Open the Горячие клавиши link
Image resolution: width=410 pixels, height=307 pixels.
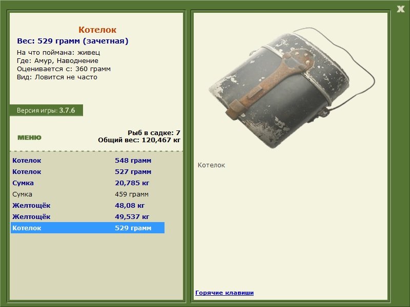click(224, 293)
